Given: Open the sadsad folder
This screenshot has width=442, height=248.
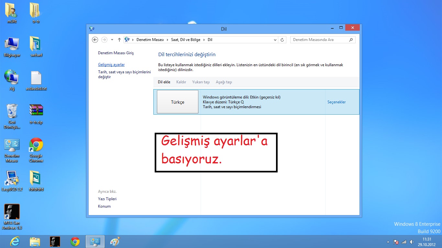Looking at the screenshot, I should (x=36, y=47).
